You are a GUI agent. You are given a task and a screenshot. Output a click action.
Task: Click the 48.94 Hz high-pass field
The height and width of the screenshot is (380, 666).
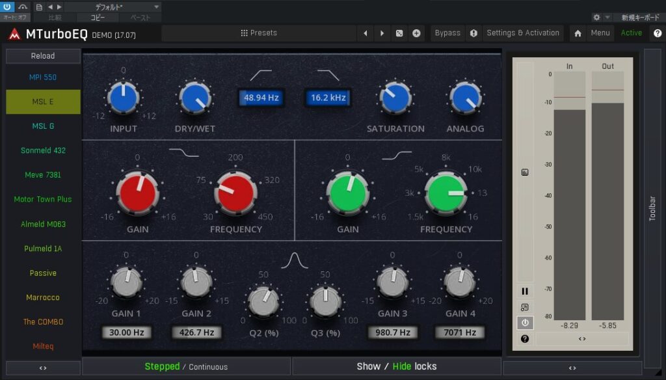tap(261, 98)
